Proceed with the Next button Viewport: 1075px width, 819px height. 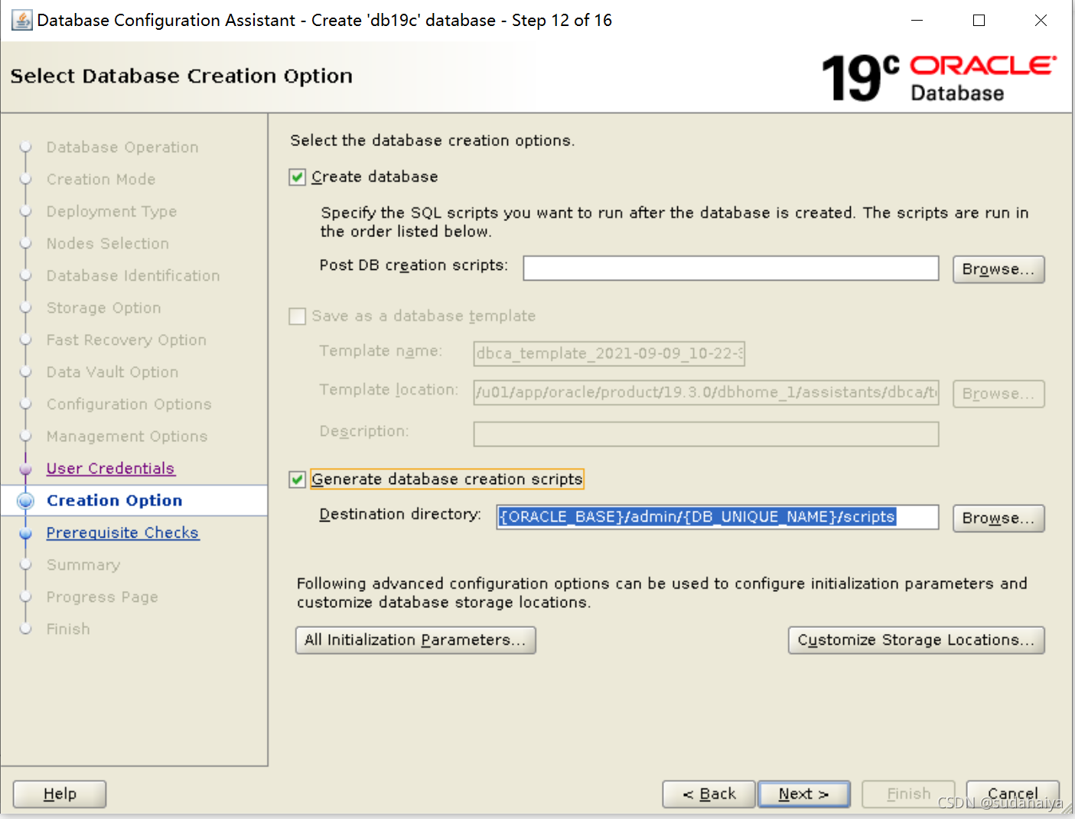point(803,794)
